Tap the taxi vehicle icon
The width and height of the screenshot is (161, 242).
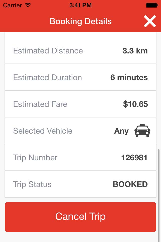tap(142, 131)
